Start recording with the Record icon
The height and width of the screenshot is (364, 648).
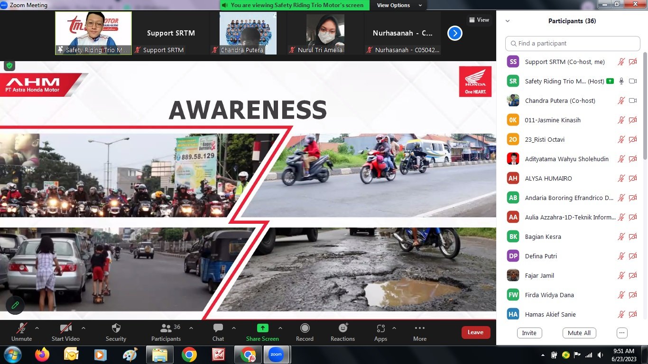tap(305, 328)
